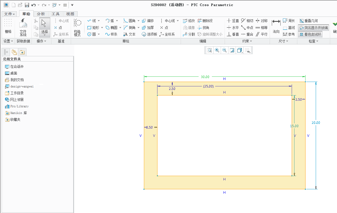Select the Perimeter (周长) dimension tool

pos(289,21)
